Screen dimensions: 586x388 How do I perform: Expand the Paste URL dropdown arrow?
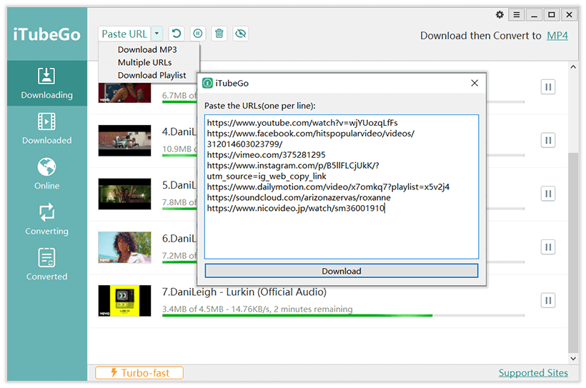[x=157, y=34]
